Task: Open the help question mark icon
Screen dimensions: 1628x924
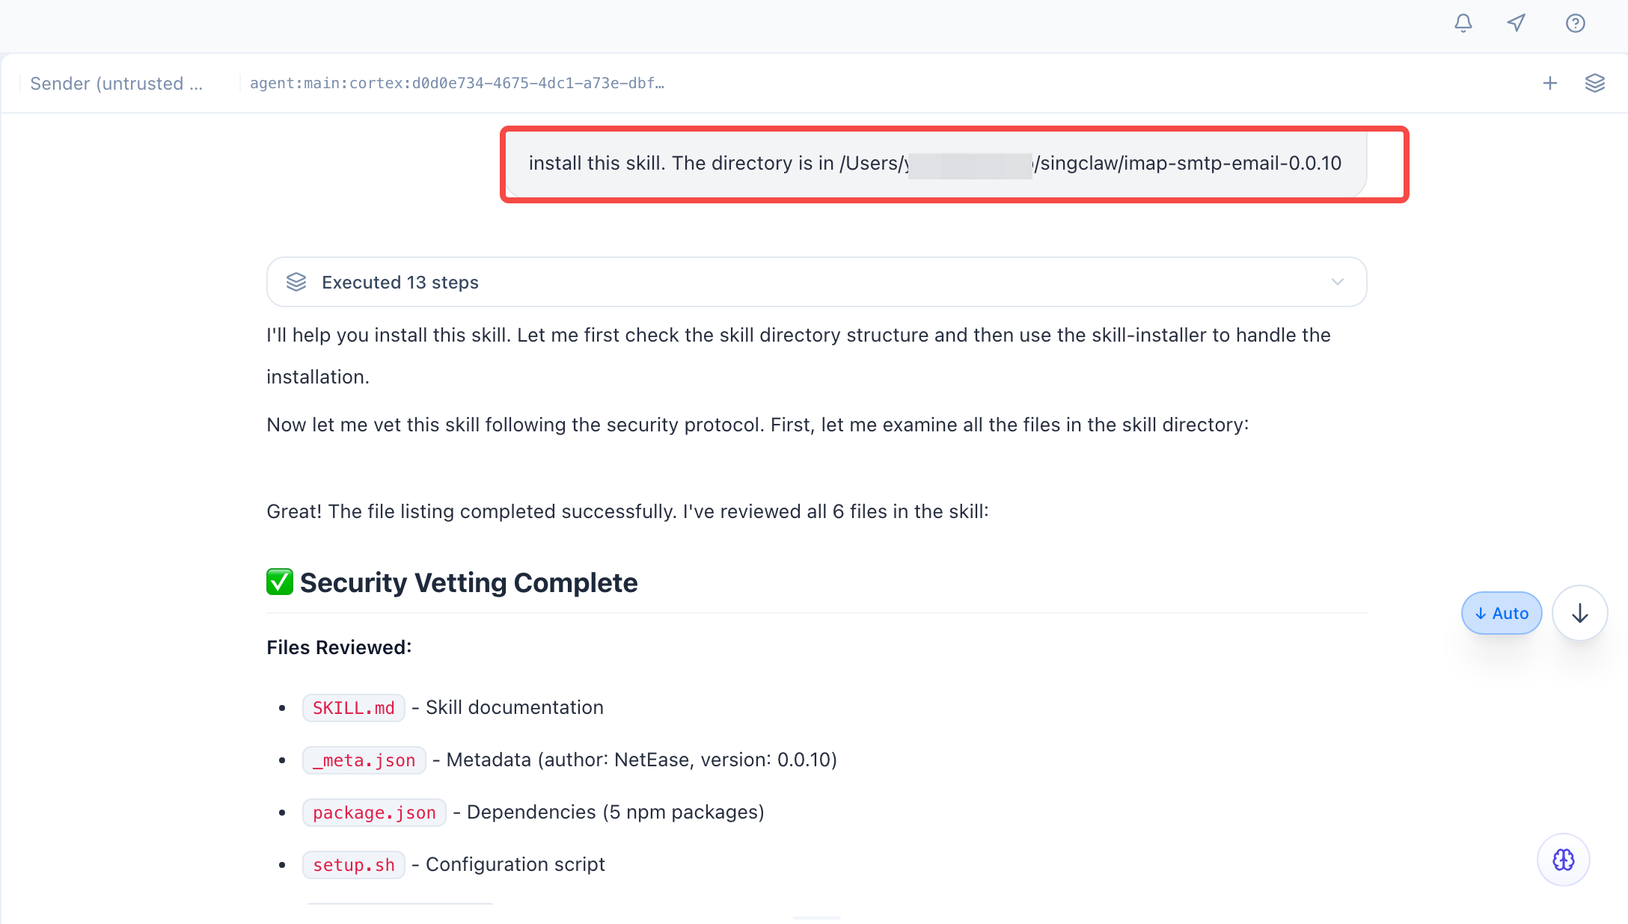Action: (x=1575, y=23)
